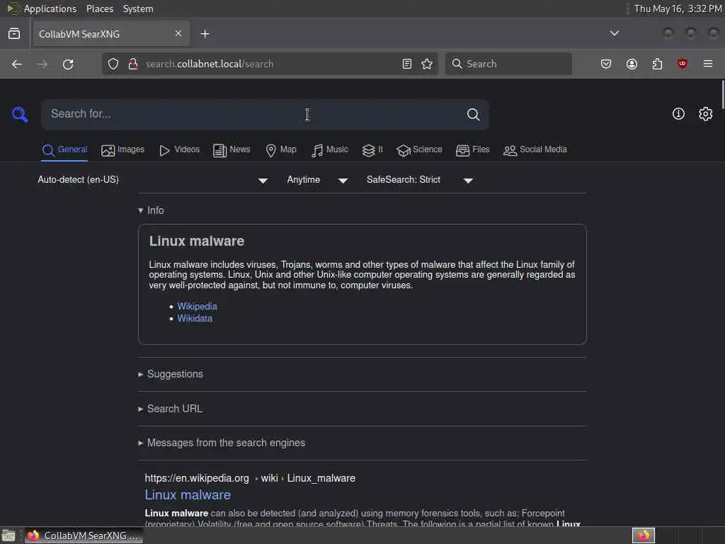Open SearXNG preferences gear icon
Image resolution: width=725 pixels, height=544 pixels.
pyautogui.click(x=706, y=114)
